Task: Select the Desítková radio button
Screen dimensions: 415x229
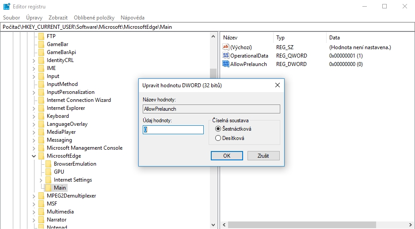Action: 218,138
